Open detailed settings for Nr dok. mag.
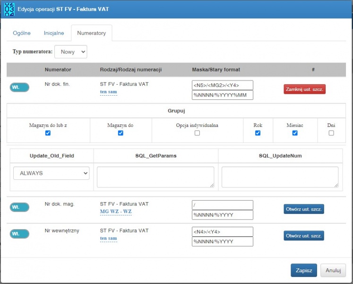The image size is (353, 284). point(304,209)
